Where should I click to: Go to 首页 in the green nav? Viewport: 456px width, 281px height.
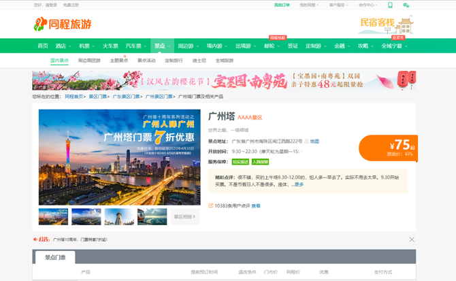[x=43, y=46]
